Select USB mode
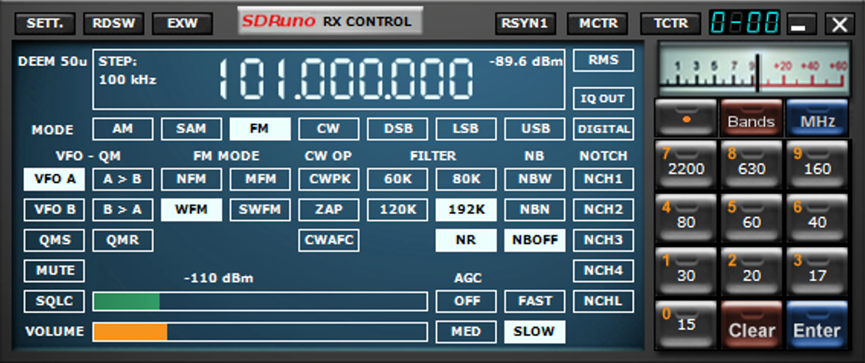865x363 pixels. 535,129
